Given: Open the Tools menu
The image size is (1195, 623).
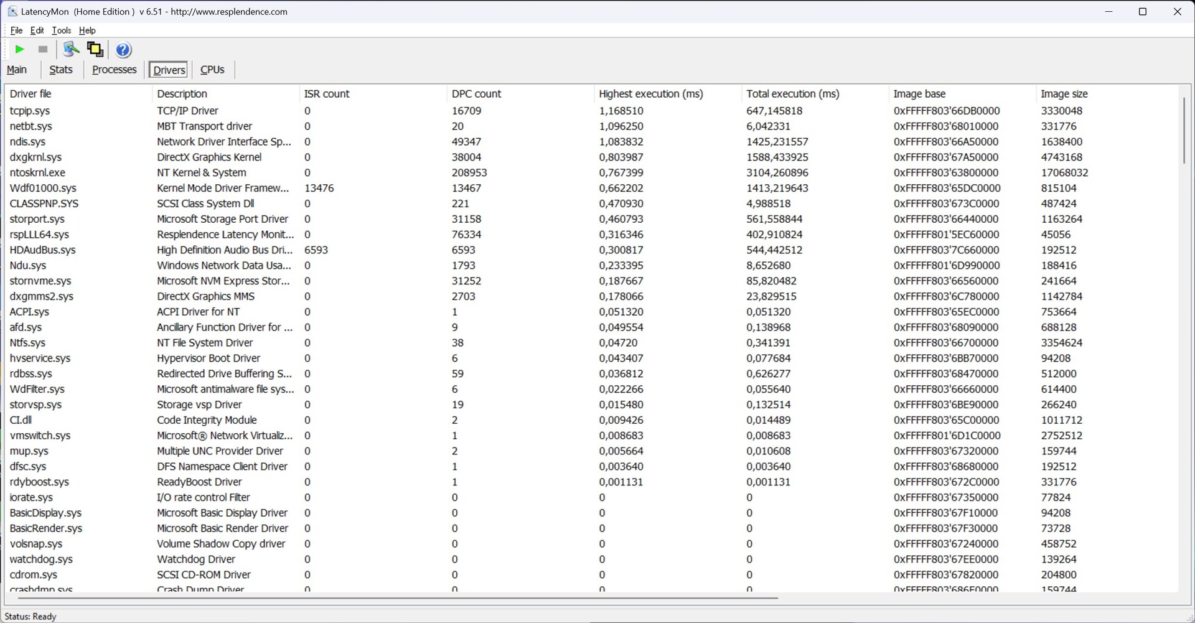Looking at the screenshot, I should click(61, 30).
